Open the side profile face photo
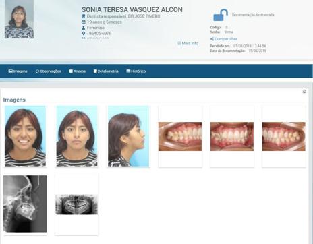 click(128, 137)
